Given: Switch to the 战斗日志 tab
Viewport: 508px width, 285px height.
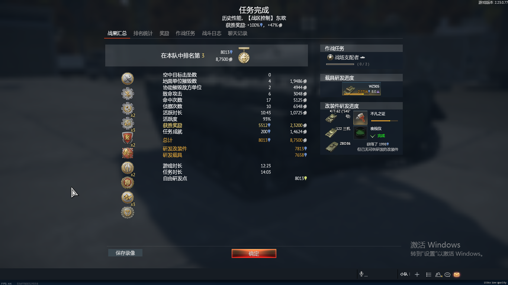Looking at the screenshot, I should [x=212, y=33].
